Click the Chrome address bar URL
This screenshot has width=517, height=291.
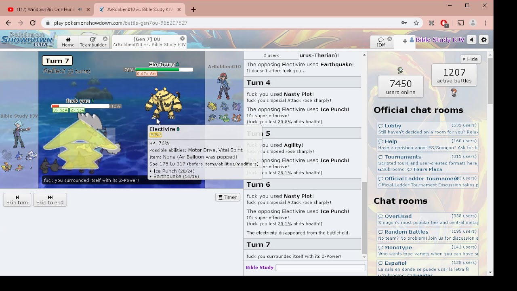(120, 23)
